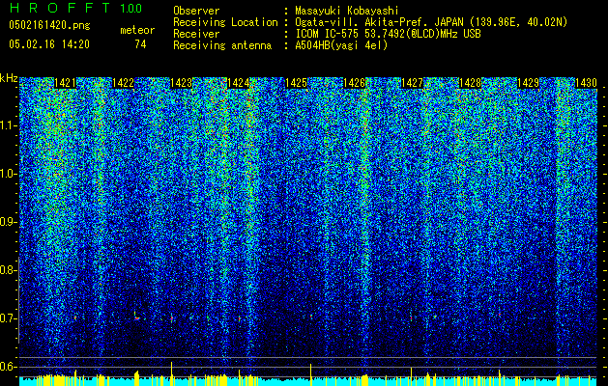Click the 1427 time marker label
The height and width of the screenshot is (386, 608).
point(412,83)
